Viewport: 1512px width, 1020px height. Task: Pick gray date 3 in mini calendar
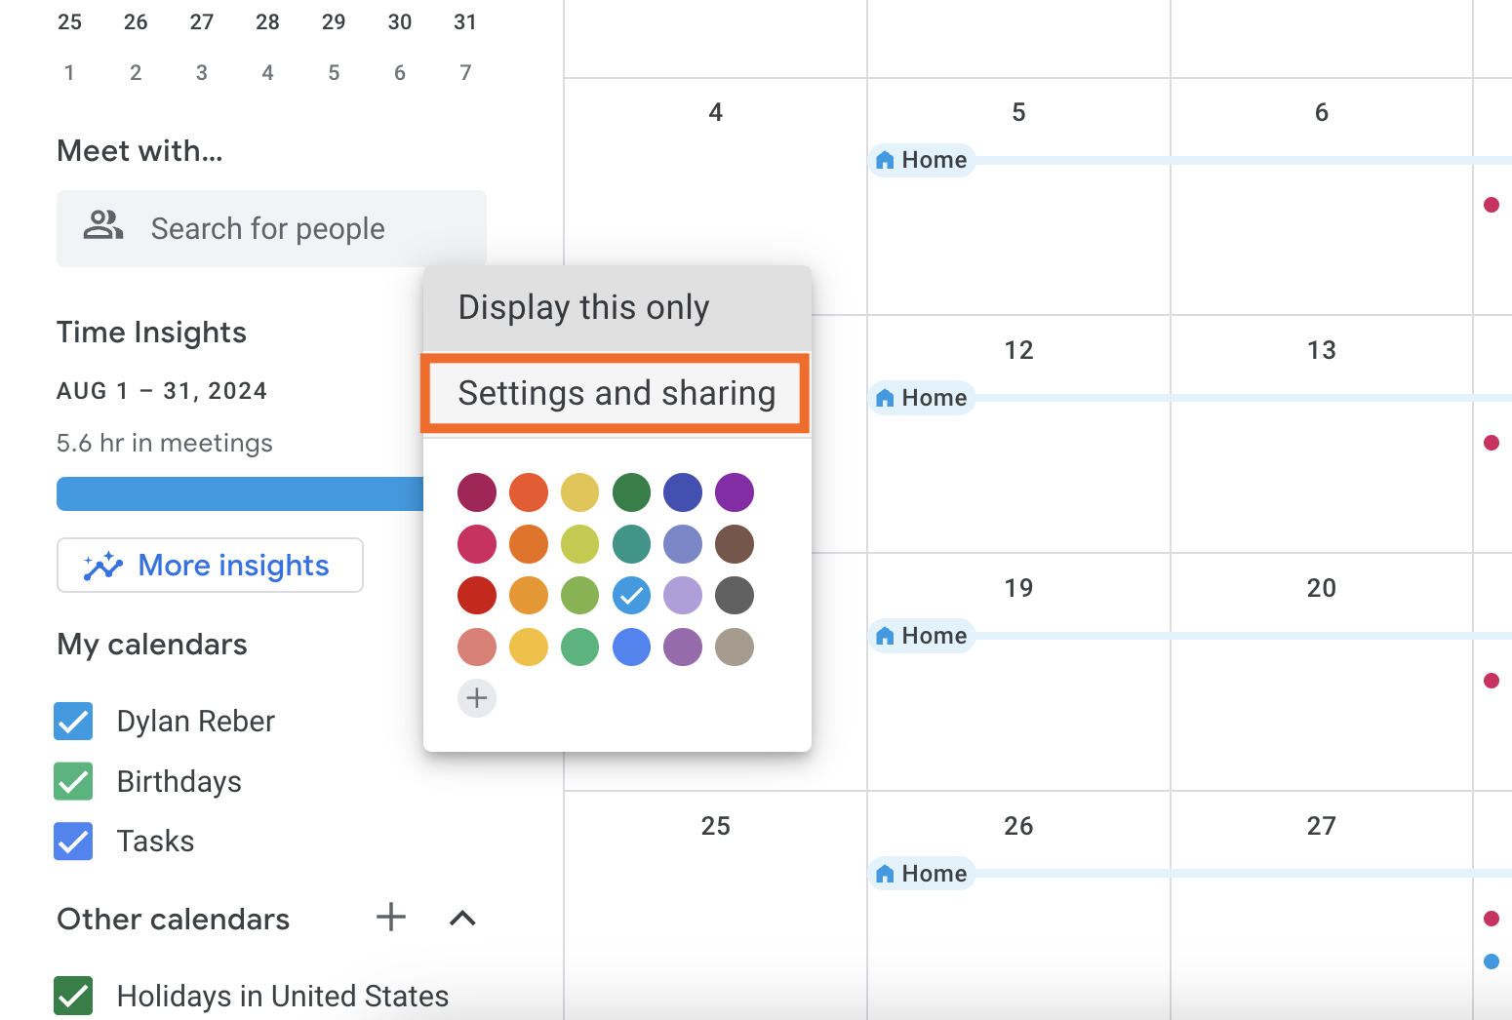(201, 73)
